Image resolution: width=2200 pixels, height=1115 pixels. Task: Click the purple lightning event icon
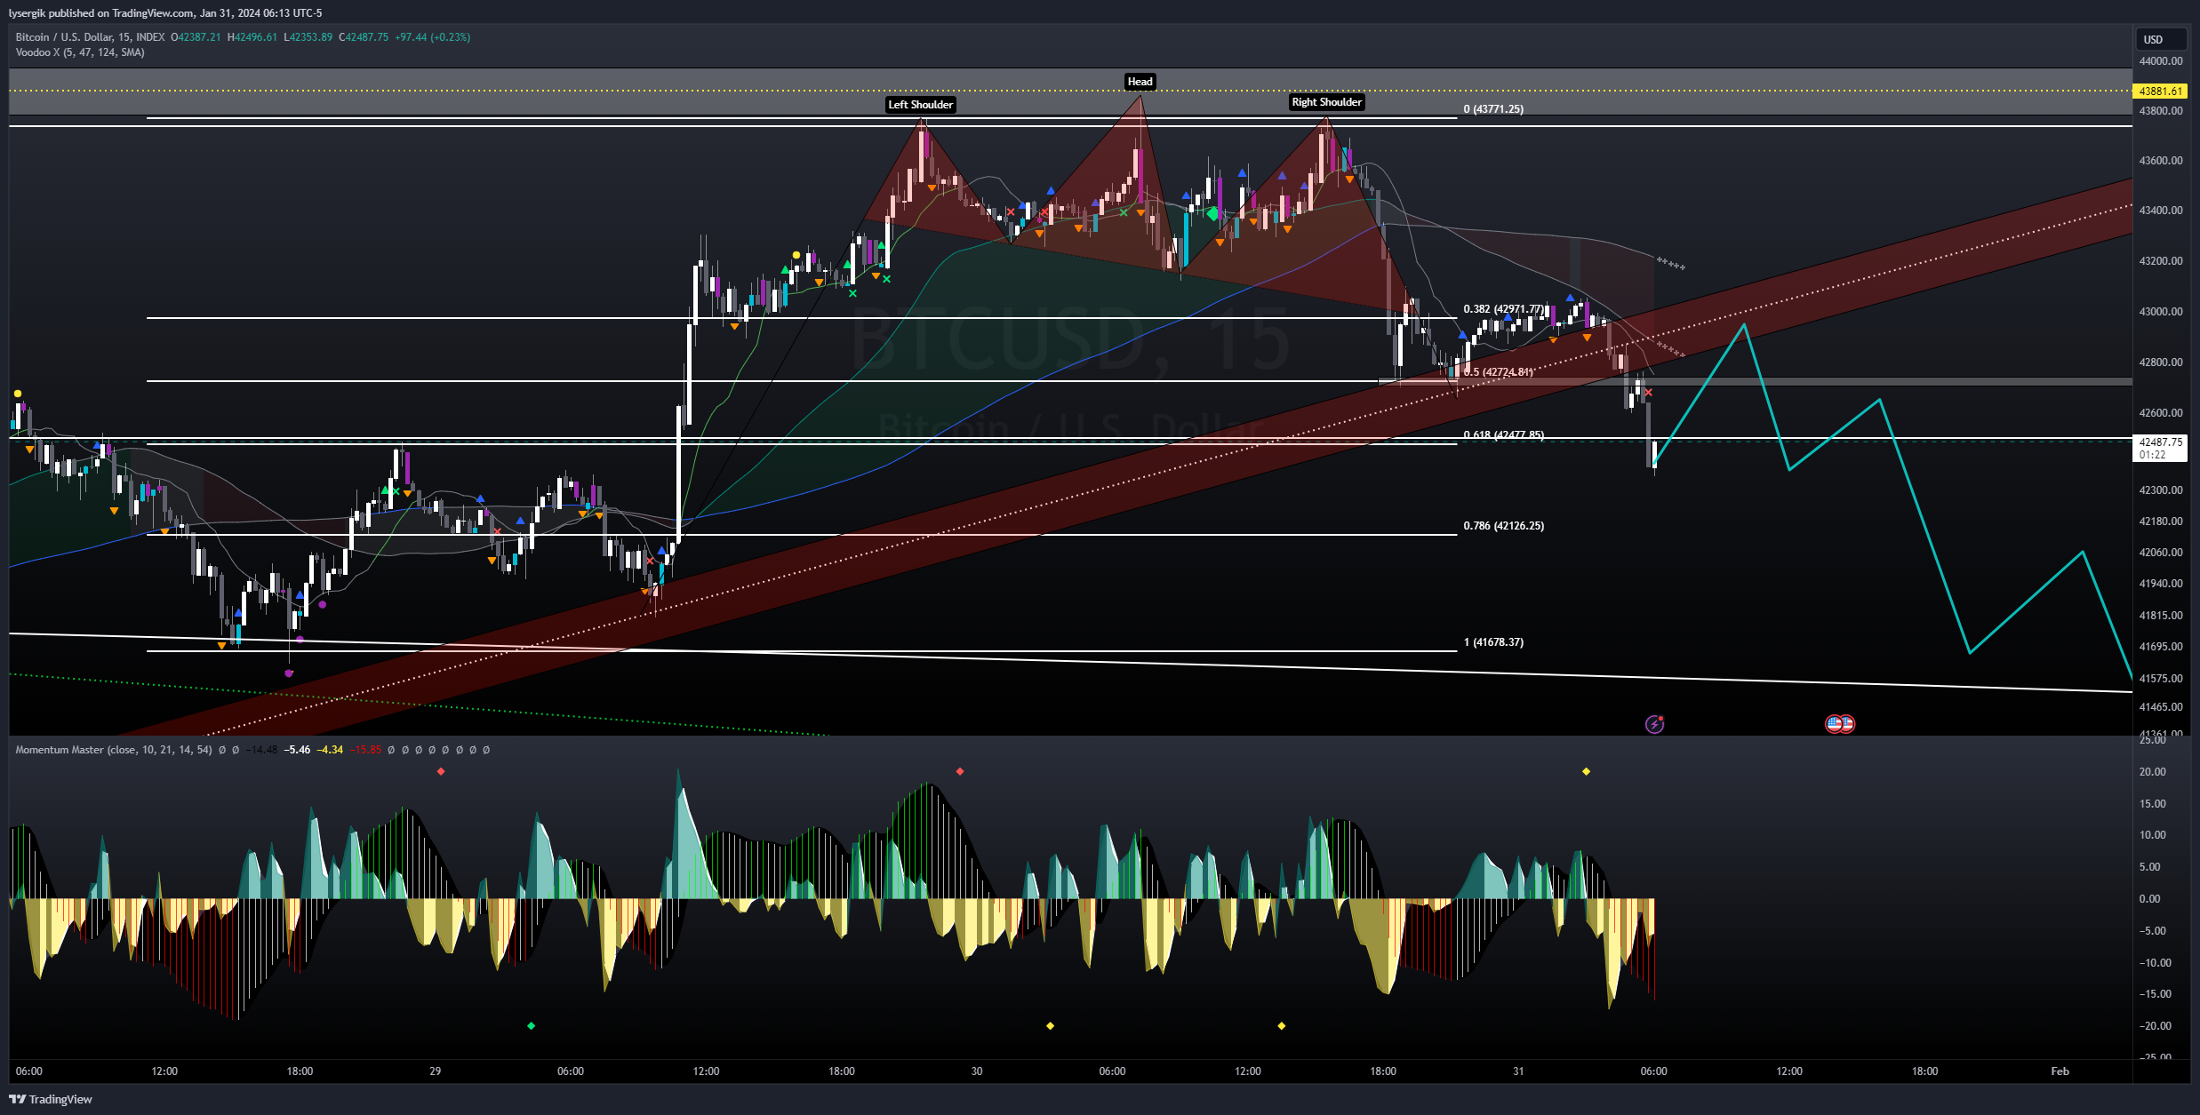tap(1654, 724)
